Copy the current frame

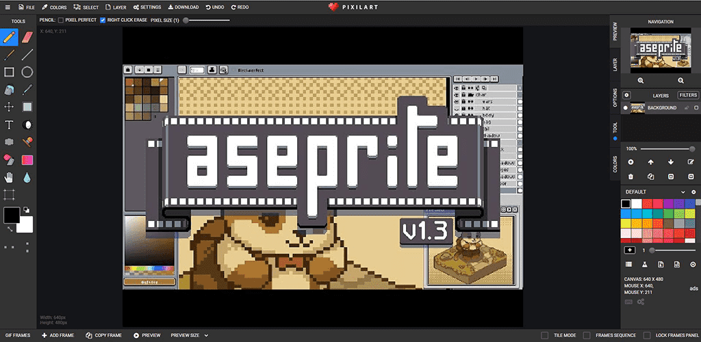coord(104,335)
